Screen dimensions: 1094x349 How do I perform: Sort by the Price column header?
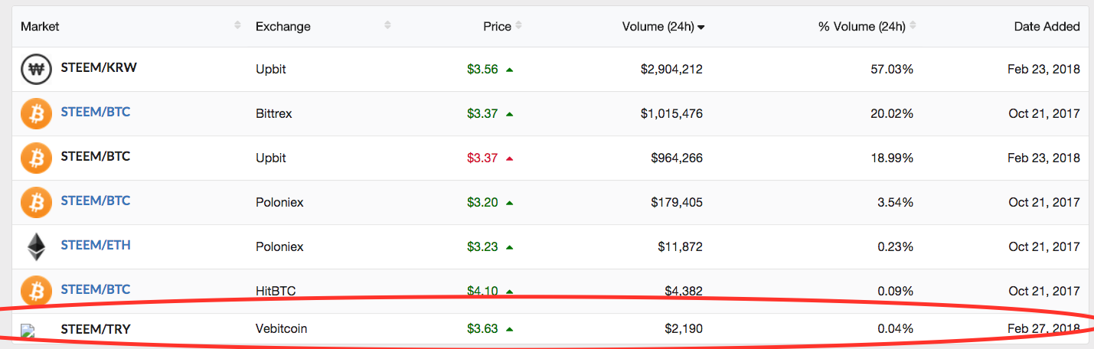(x=497, y=26)
